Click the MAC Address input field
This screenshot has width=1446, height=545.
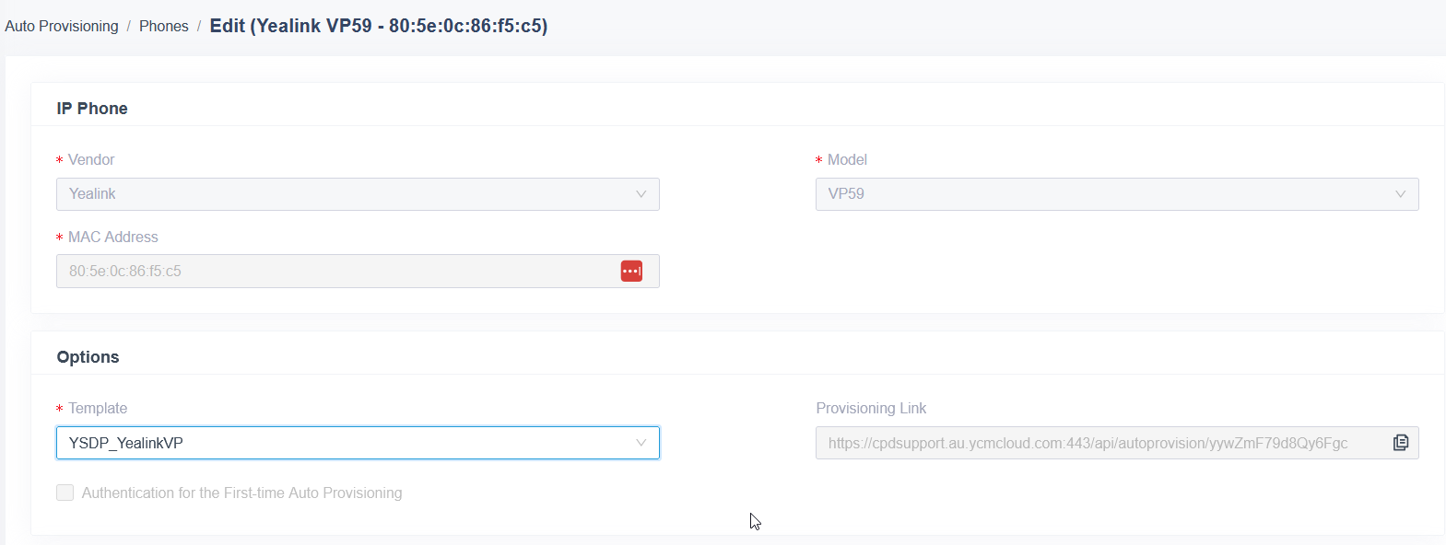[358, 272]
